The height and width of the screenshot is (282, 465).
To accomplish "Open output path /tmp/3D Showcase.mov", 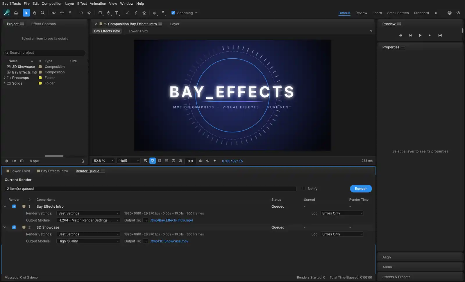I will (x=169, y=241).
